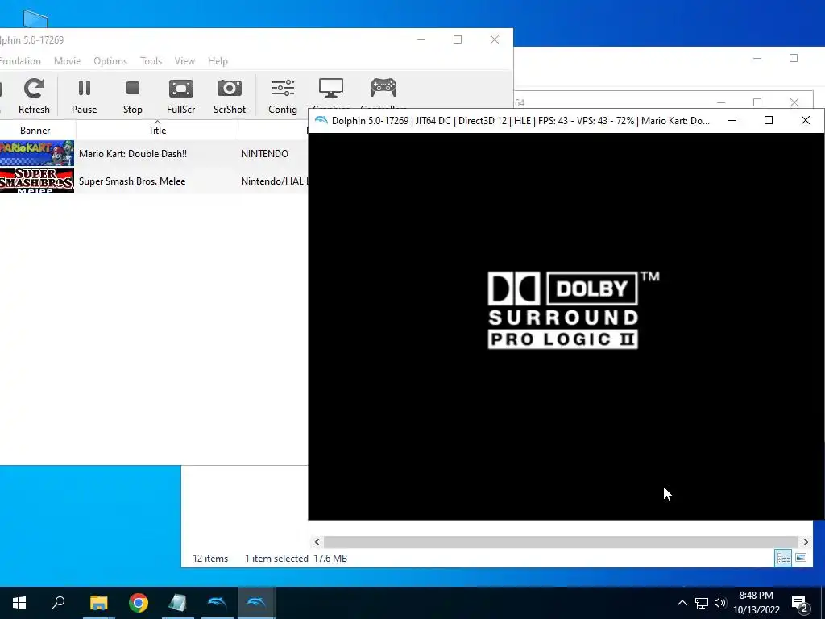Switch to the first Dolphin taskbar icon
This screenshot has height=619, width=825.
click(218, 603)
